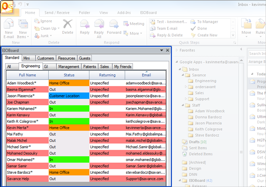Click the Reply All icon
Image resolution: width=266 pixels, height=187 pixels.
99,24
